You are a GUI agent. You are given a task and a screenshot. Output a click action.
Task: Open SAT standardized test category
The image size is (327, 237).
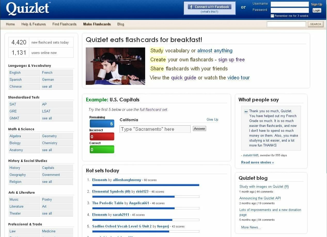click(13, 104)
